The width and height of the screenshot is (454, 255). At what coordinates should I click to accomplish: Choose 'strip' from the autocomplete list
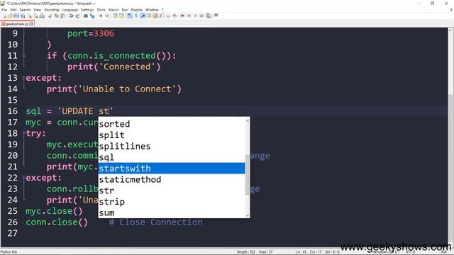pos(172,202)
